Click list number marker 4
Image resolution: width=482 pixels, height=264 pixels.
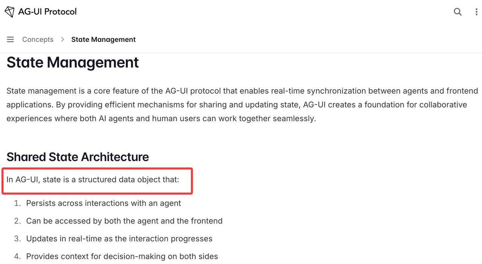(17, 256)
